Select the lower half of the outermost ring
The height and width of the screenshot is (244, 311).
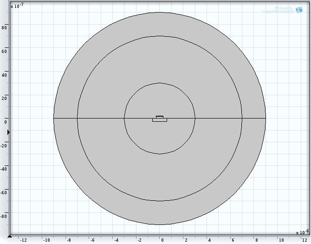[160, 213]
